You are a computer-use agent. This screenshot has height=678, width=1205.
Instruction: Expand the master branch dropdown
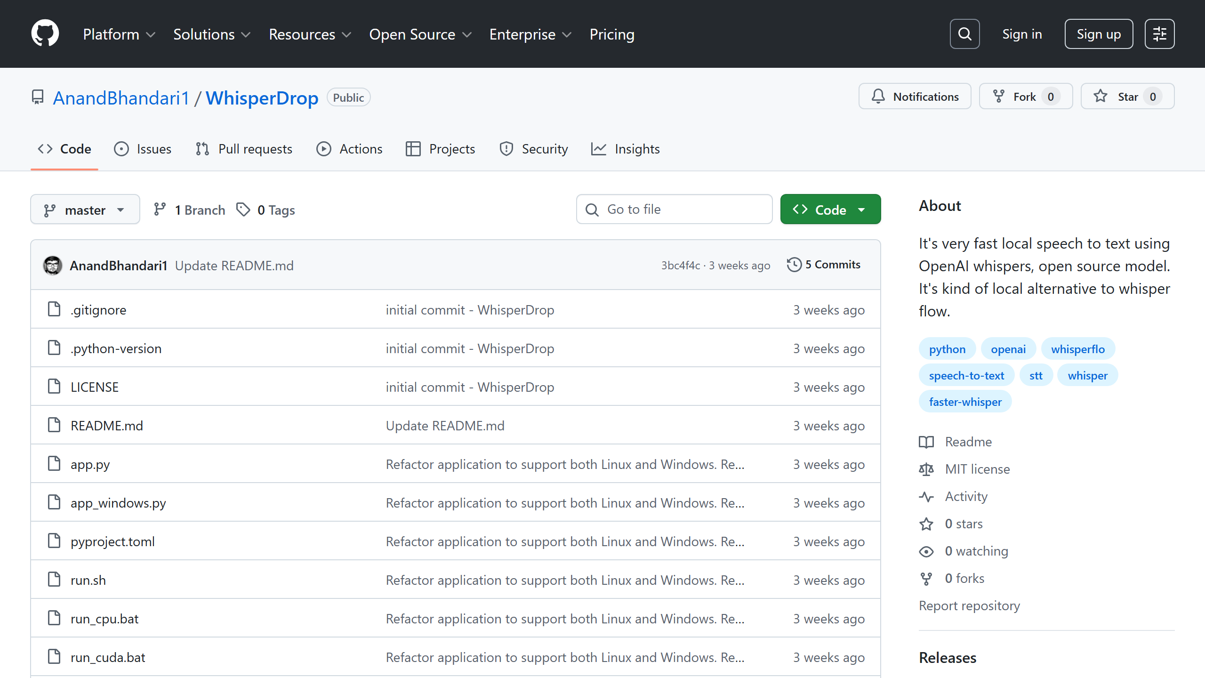[x=85, y=210]
